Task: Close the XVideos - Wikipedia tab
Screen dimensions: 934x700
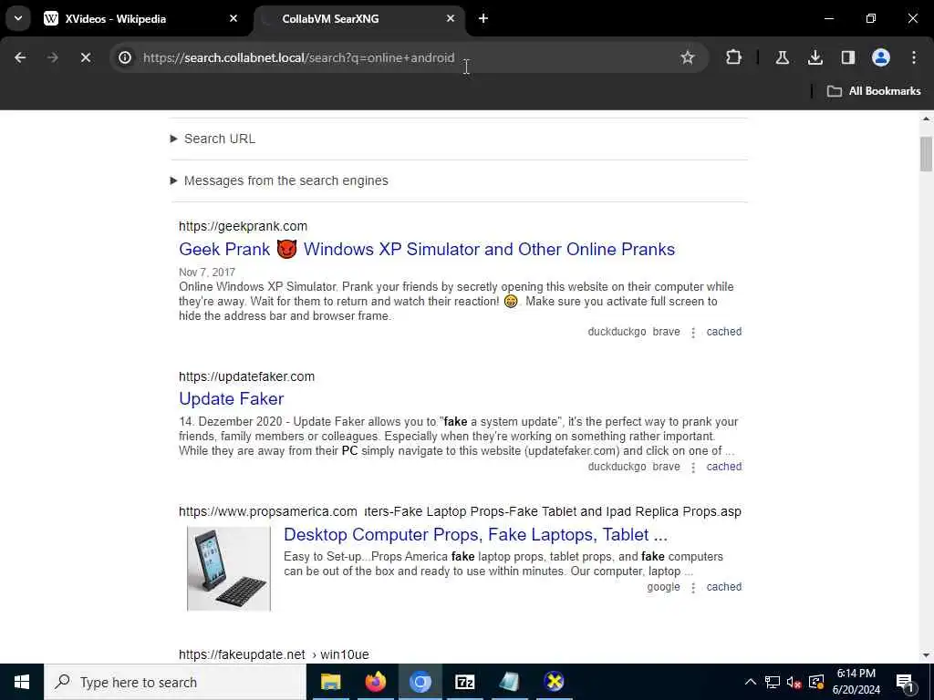Action: coord(233,18)
